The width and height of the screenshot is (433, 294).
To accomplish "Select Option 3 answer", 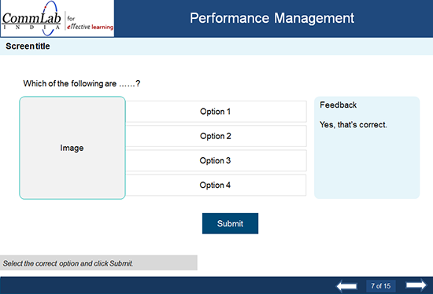I will [216, 160].
